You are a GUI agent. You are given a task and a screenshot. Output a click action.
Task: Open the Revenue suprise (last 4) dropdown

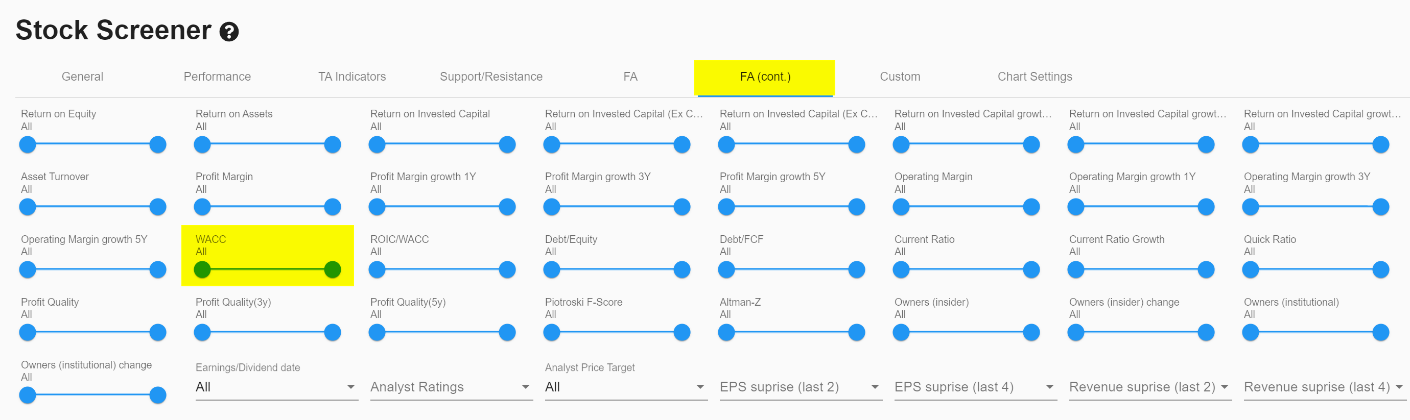1324,387
